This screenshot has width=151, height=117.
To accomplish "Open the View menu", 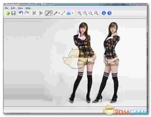I will (20, 8).
